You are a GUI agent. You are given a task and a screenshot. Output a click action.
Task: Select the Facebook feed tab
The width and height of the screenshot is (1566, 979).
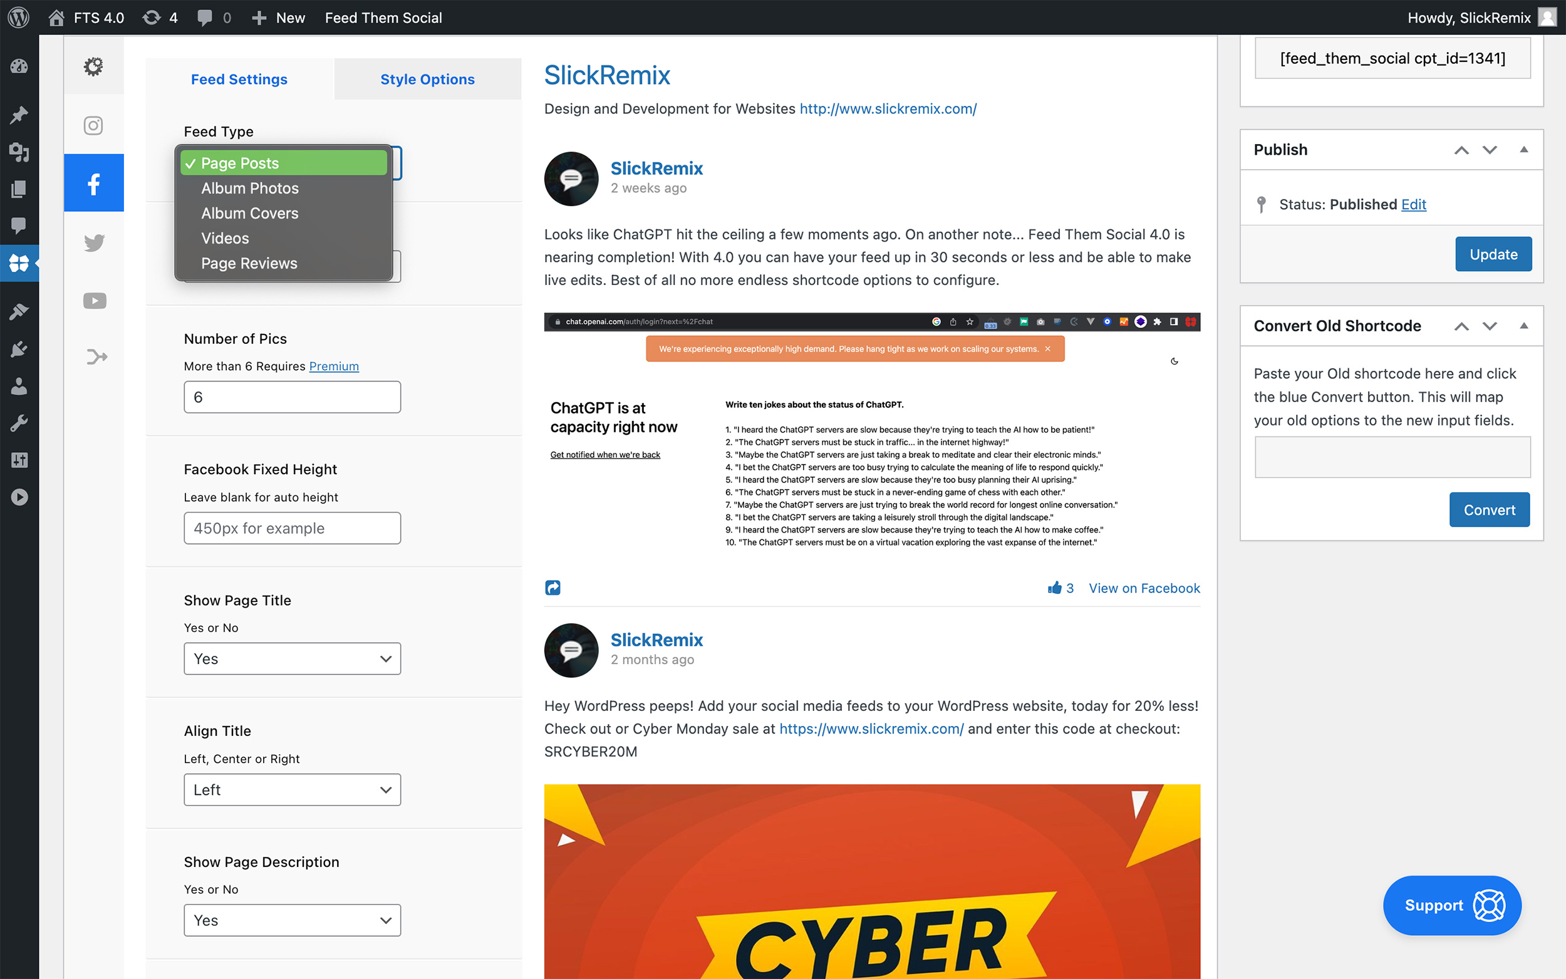coord(93,184)
